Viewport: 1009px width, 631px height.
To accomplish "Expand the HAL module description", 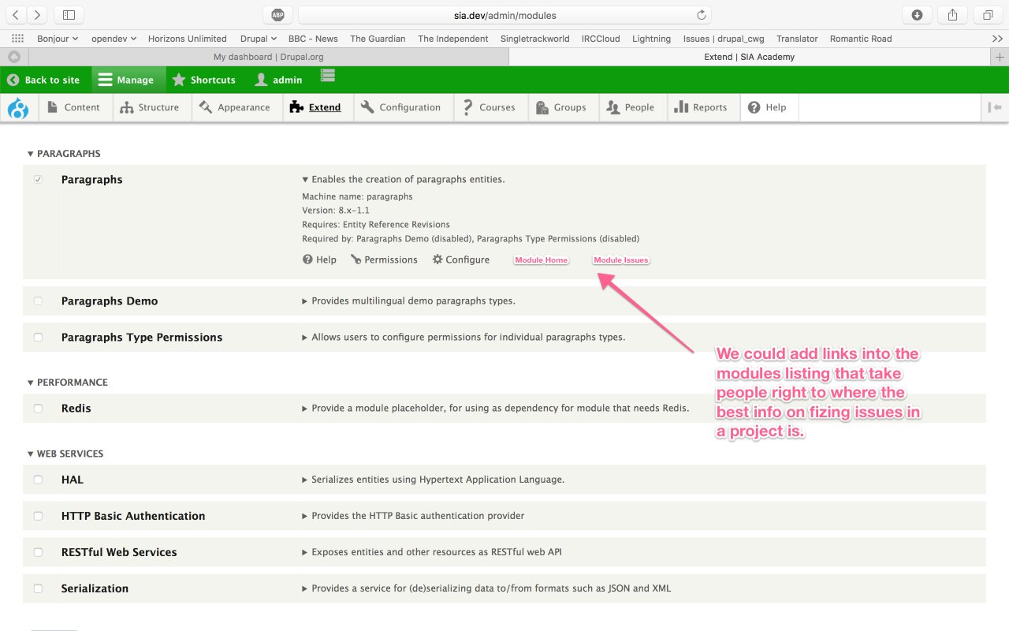I will [434, 480].
